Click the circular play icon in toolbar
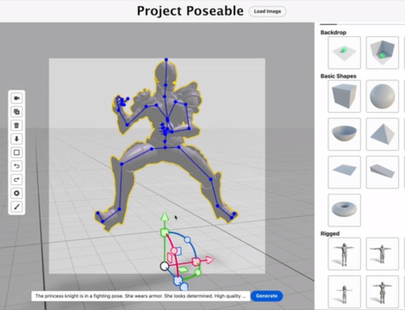Image resolution: width=405 pixels, height=310 pixels. (x=17, y=193)
